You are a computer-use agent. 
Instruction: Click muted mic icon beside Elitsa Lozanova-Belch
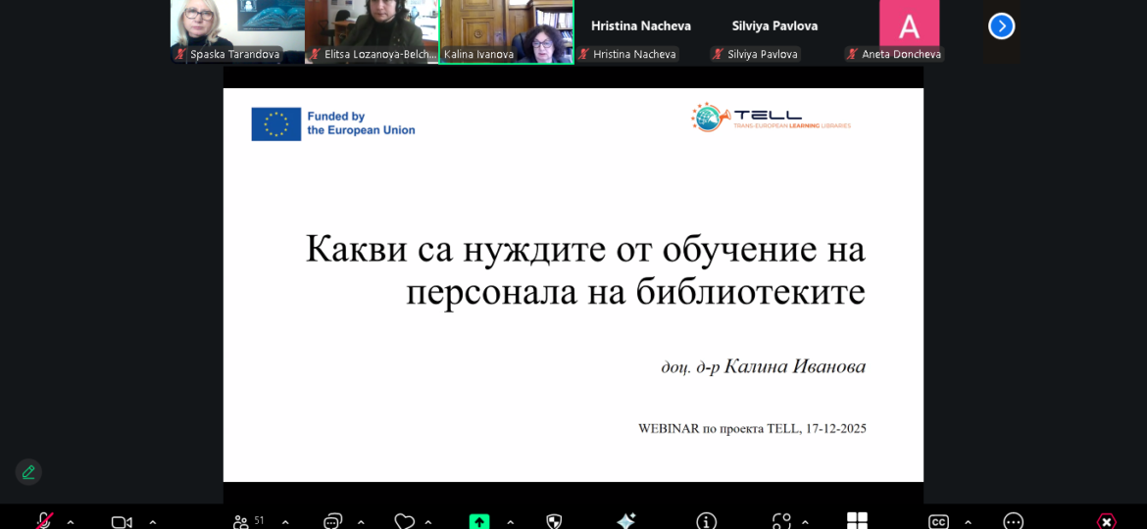(x=316, y=54)
